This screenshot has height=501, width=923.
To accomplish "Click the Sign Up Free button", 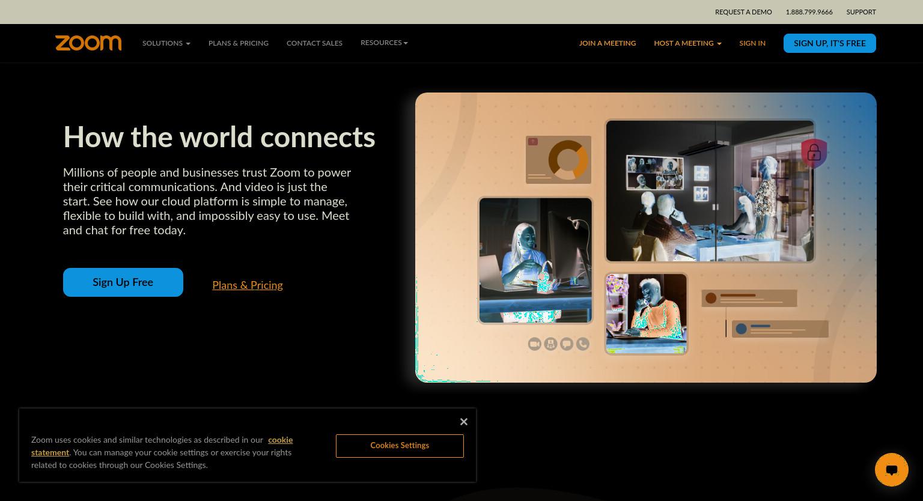I will [x=123, y=282].
